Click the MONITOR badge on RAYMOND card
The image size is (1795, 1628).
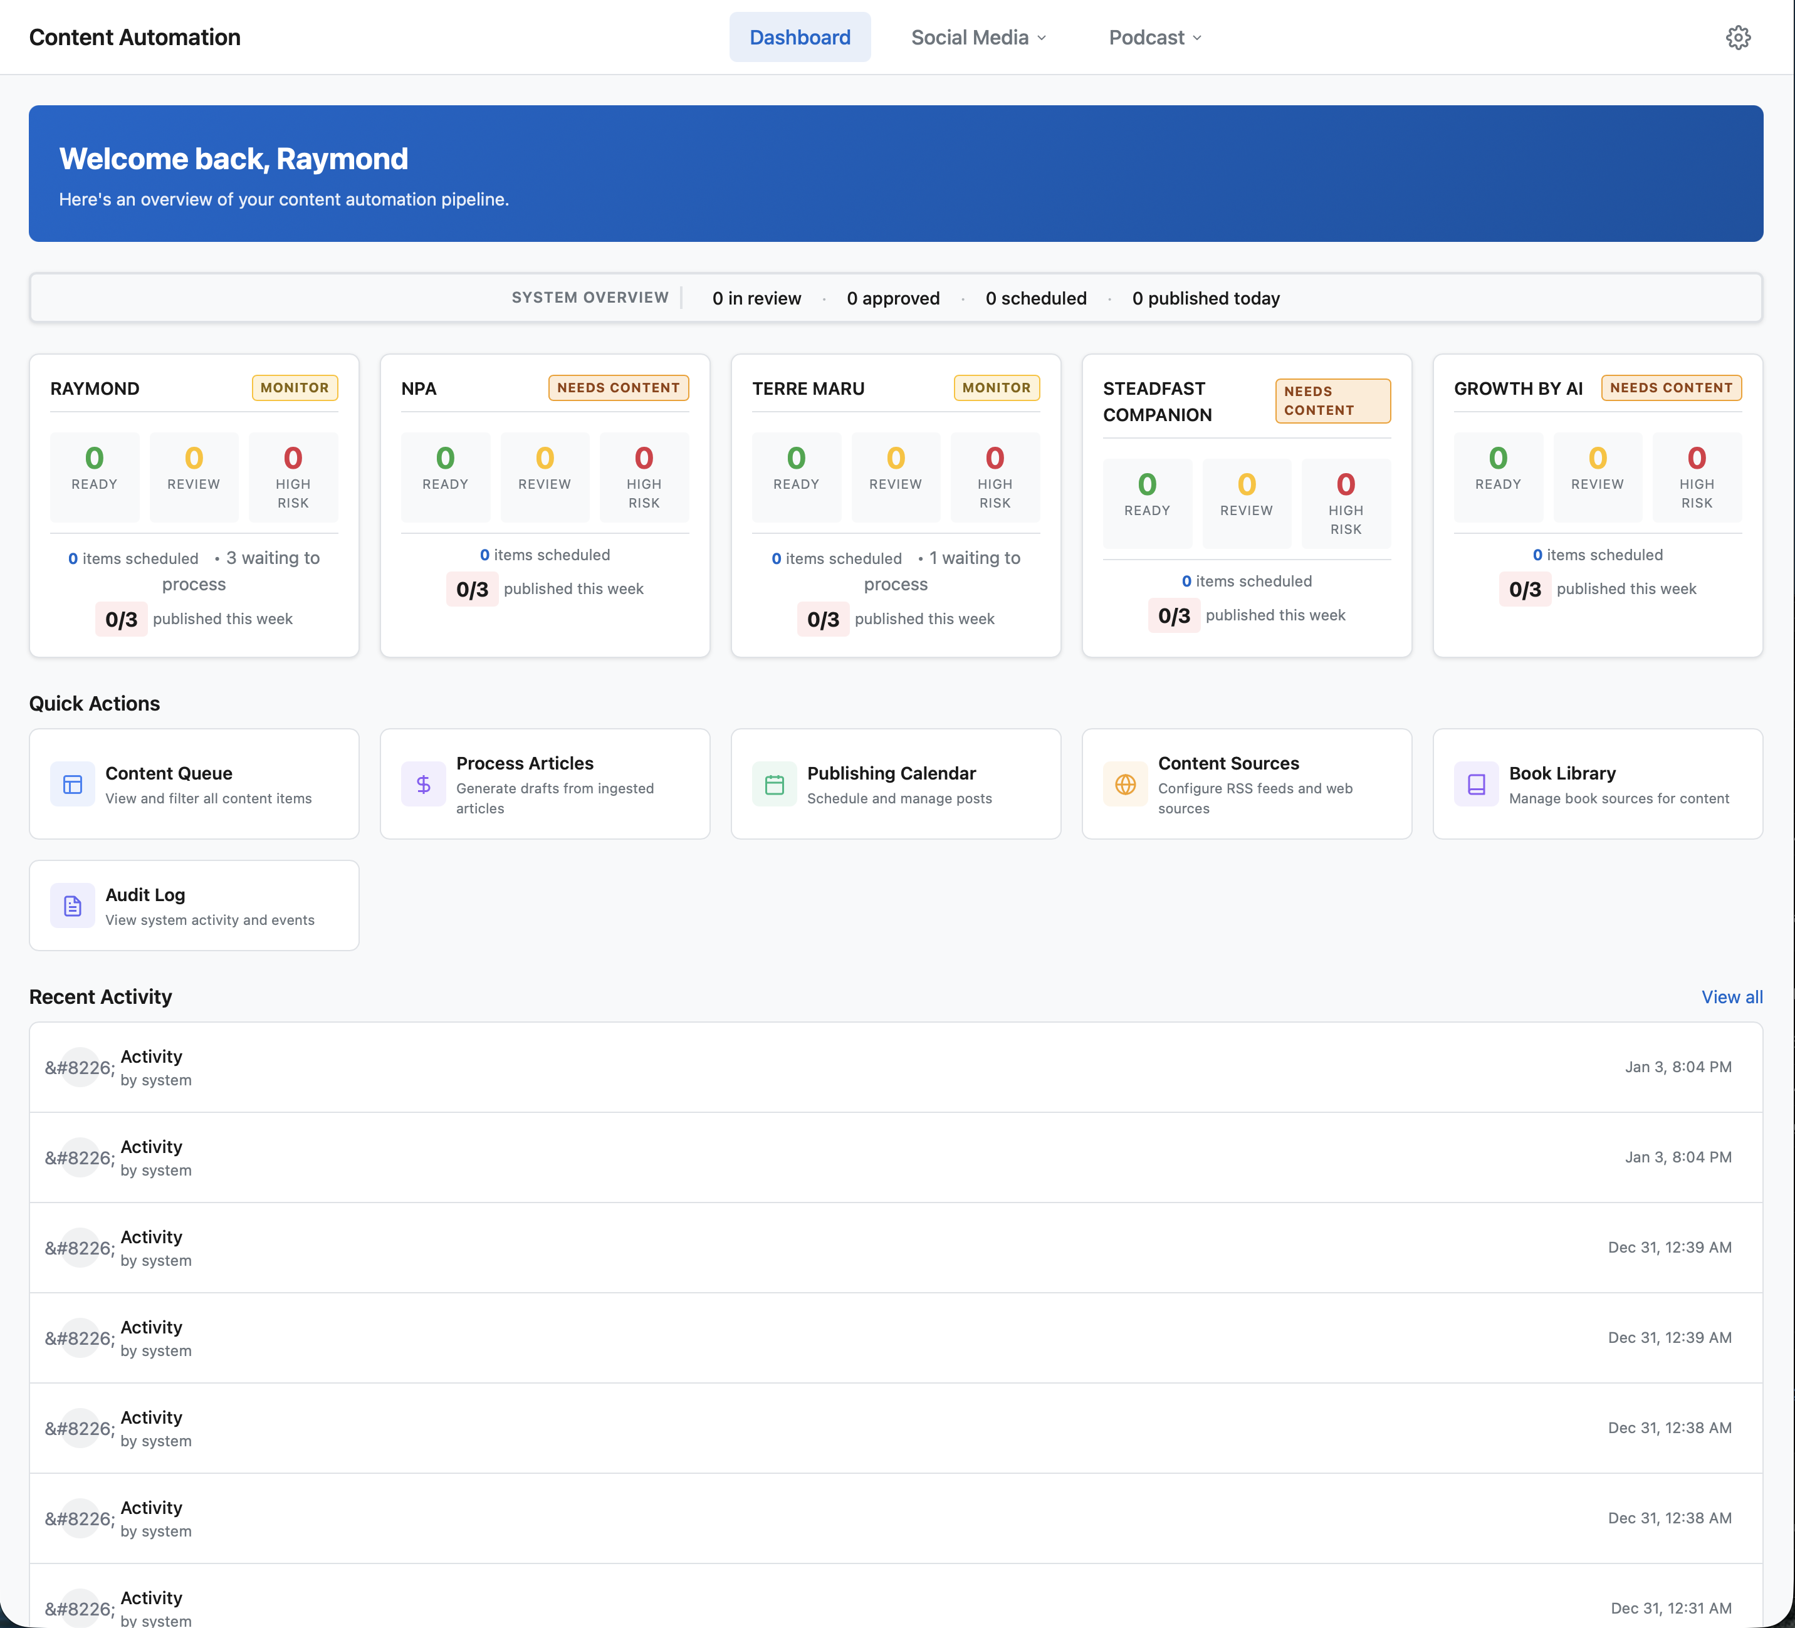tap(295, 388)
